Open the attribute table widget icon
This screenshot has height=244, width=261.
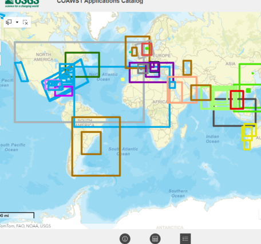pos(155,239)
